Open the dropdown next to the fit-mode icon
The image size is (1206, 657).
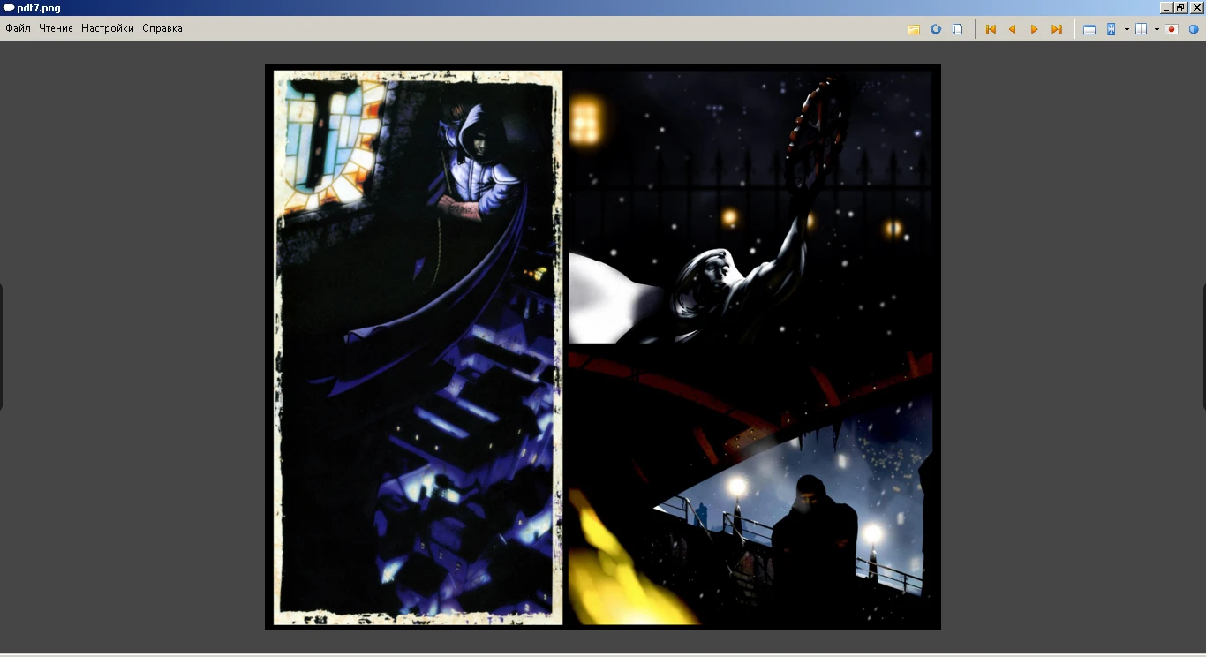click(1125, 28)
